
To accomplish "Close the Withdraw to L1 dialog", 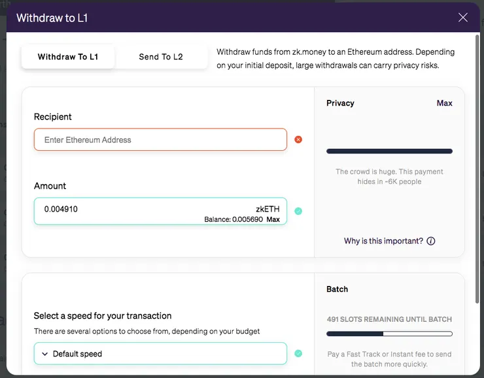I will pos(463,18).
